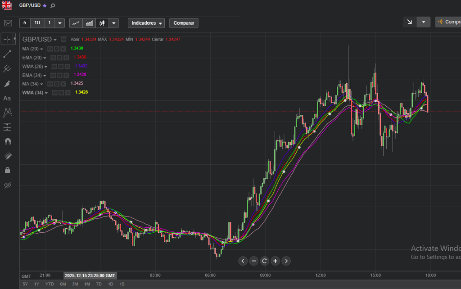461x289 pixels.
Task: Toggle visibility of MA (34) indicator
Action: click(x=50, y=84)
